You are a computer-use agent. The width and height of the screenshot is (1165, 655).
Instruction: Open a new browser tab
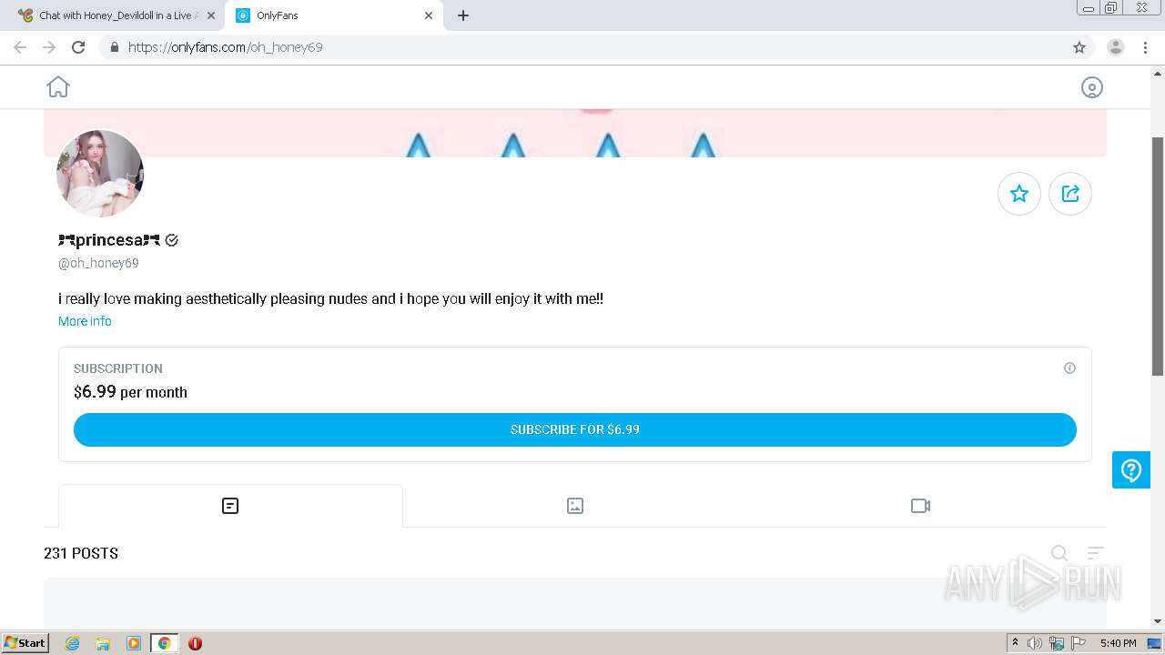pyautogui.click(x=463, y=15)
